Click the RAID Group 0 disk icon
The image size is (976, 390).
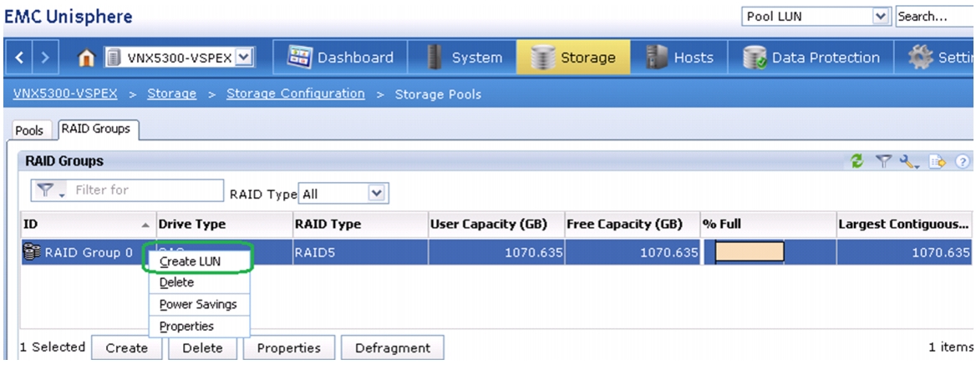click(x=31, y=252)
